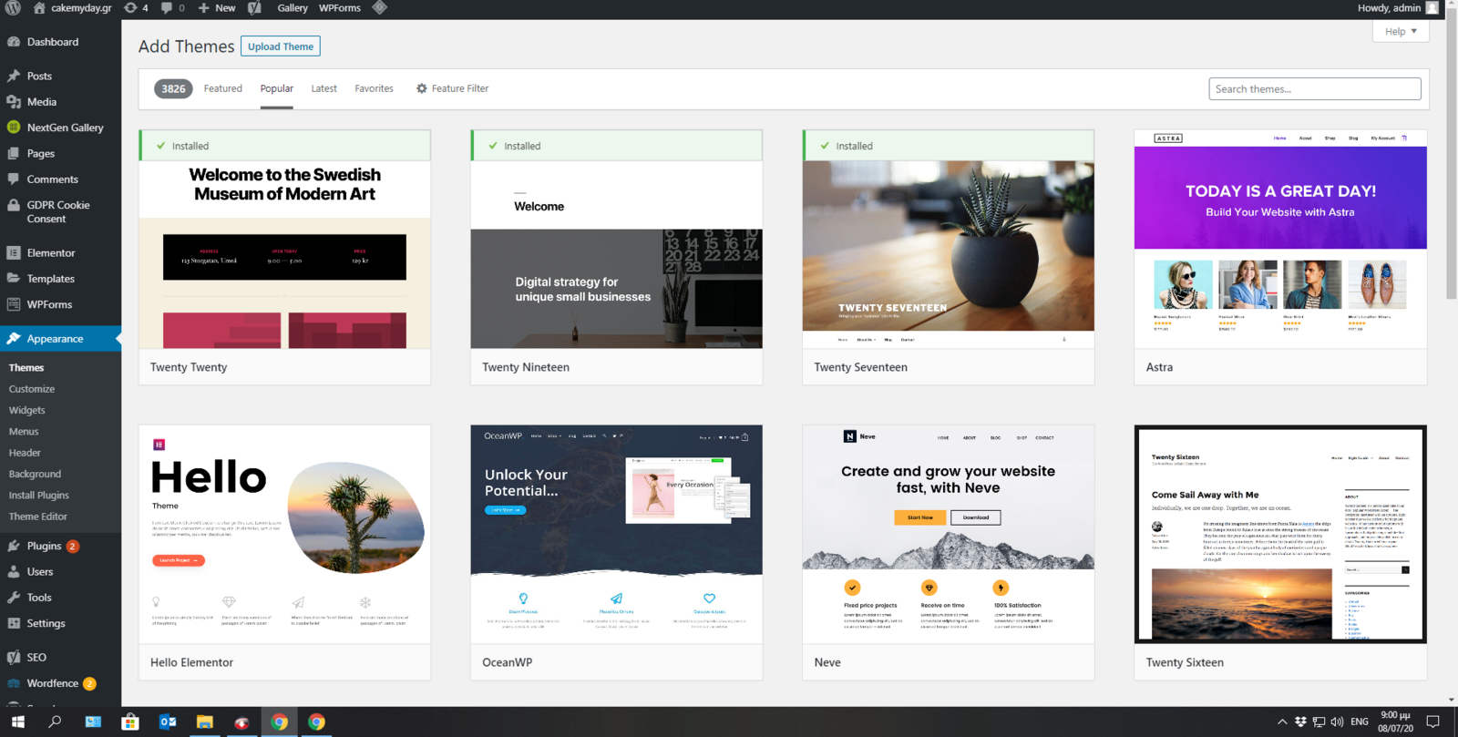1458x737 pixels.
Task: Open Theme Editor submenu item
Action: click(x=38, y=517)
